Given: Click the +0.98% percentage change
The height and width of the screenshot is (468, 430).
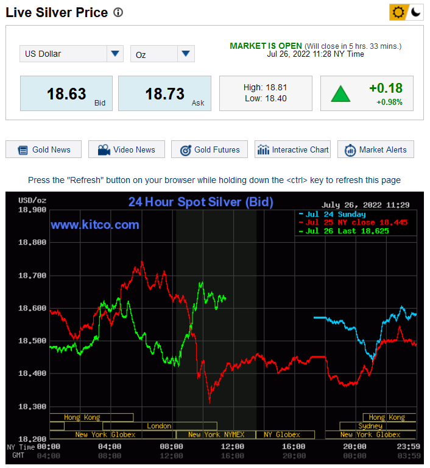Looking at the screenshot, I should 389,103.
